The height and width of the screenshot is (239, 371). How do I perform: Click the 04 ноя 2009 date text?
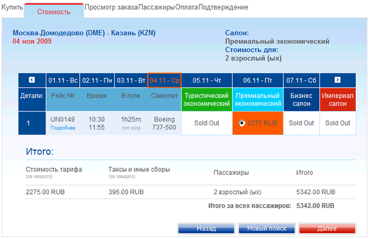[32, 41]
